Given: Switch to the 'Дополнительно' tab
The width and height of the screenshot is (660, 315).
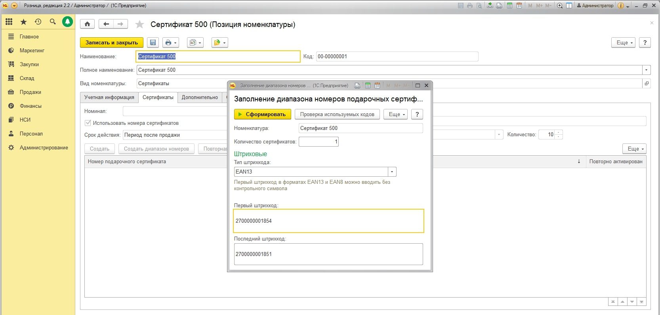Looking at the screenshot, I should pyautogui.click(x=200, y=97).
